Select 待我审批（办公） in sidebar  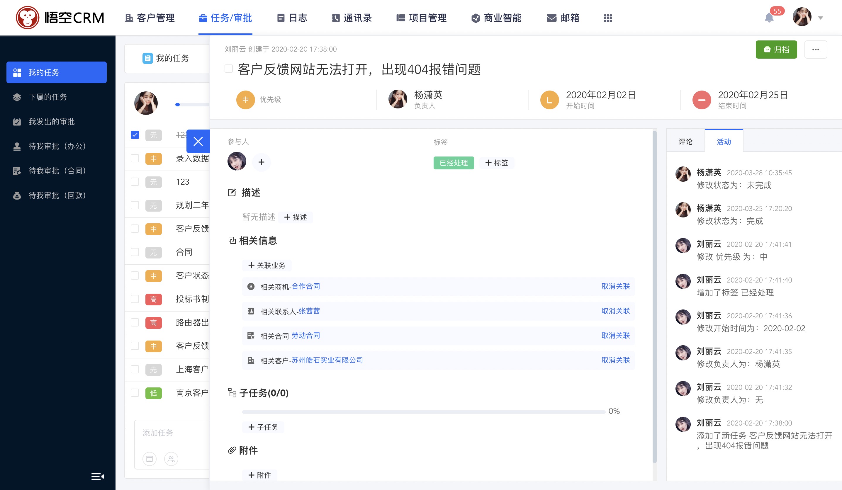click(57, 146)
